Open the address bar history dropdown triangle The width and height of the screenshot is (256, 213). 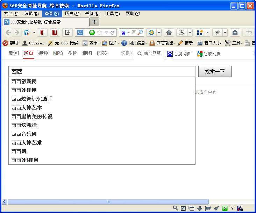click(106, 33)
